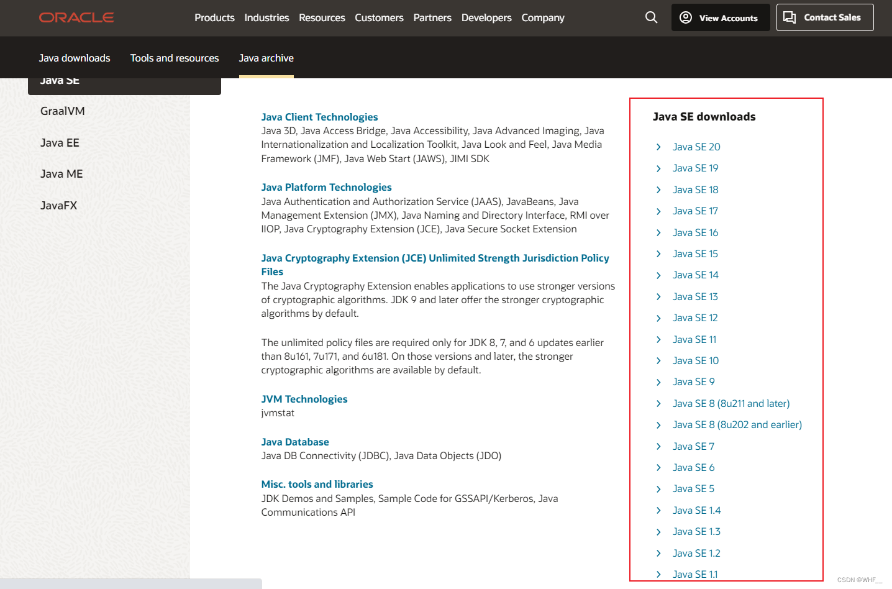892x589 pixels.
Task: Open the Industries menu
Action: (x=266, y=17)
